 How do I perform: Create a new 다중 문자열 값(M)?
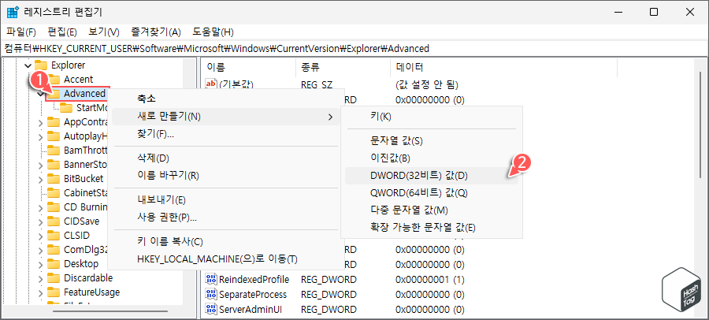pos(432,210)
